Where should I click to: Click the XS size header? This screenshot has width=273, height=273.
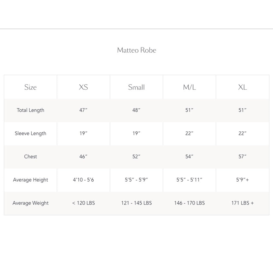point(83,87)
